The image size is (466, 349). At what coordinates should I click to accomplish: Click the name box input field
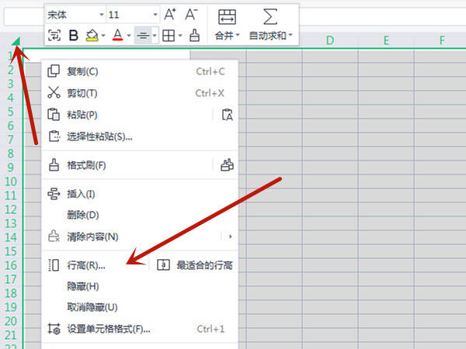pos(24,16)
